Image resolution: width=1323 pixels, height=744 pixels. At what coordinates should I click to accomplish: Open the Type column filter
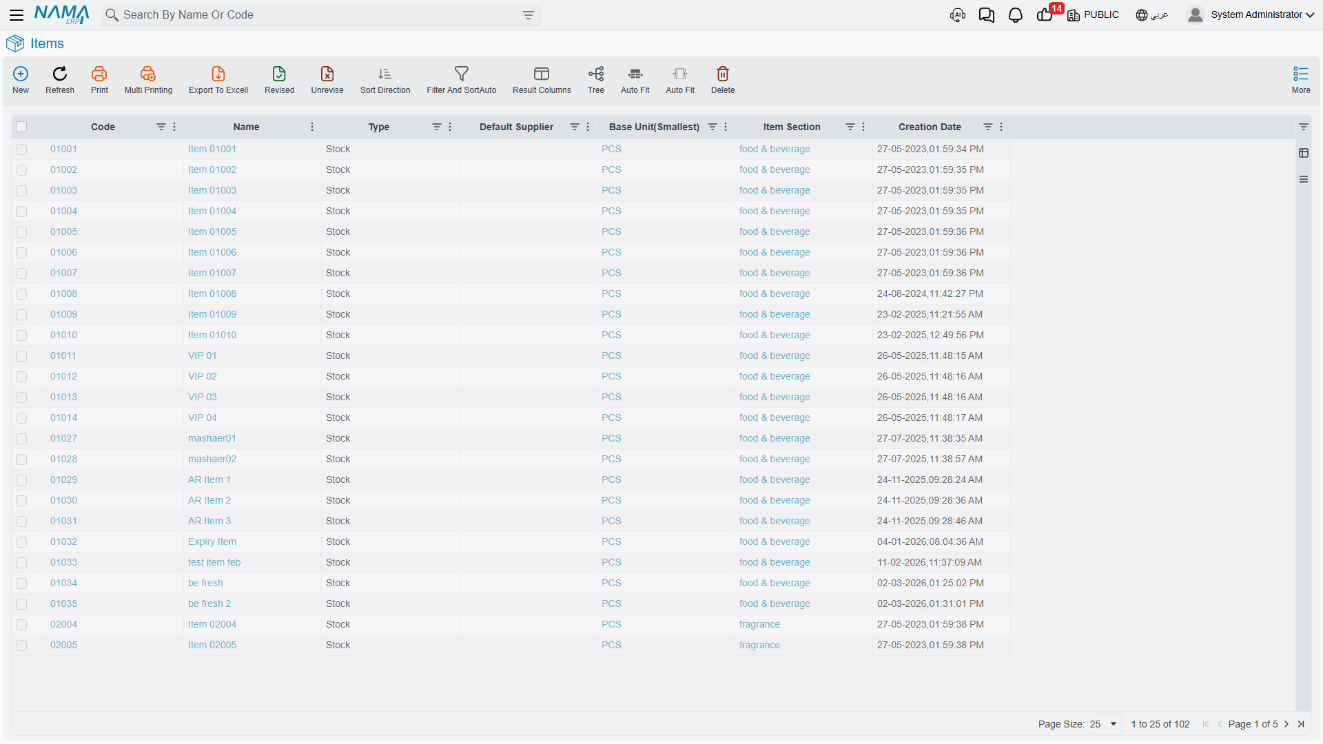coord(437,127)
